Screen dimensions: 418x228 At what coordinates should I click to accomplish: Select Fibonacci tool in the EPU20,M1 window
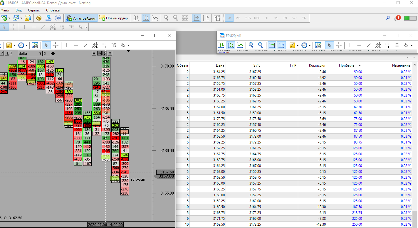click(x=387, y=45)
